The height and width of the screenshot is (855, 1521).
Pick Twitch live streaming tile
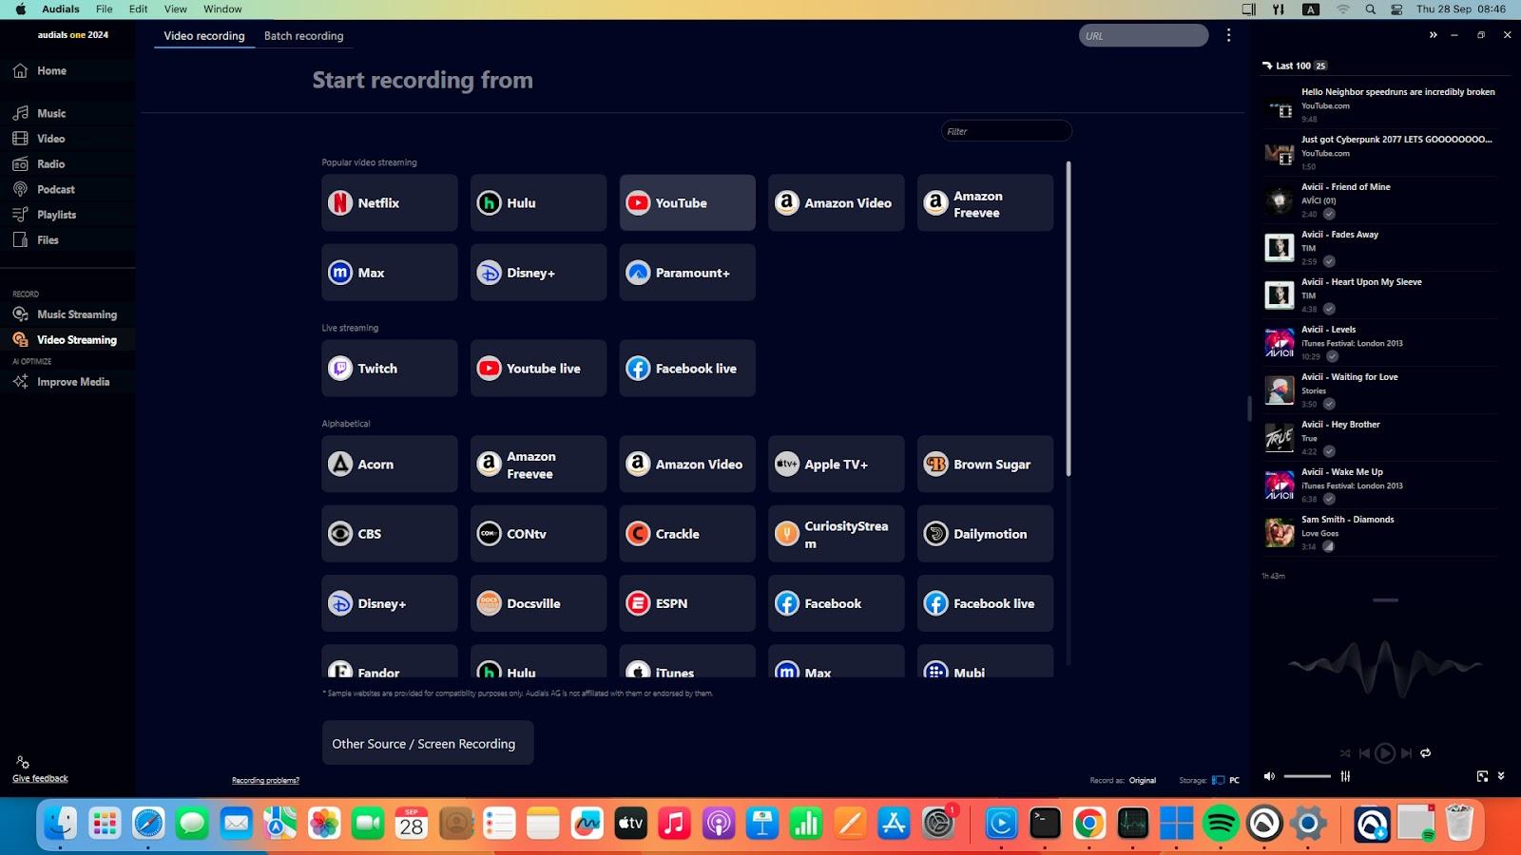(x=389, y=369)
